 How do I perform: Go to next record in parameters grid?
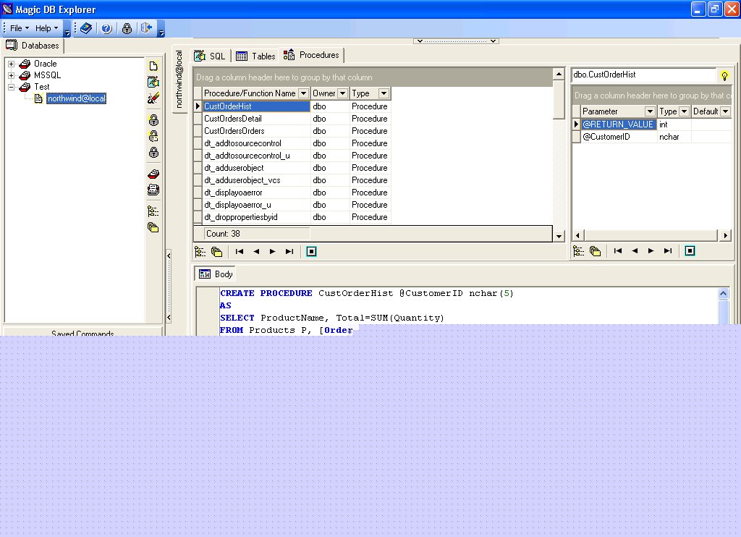pos(651,251)
